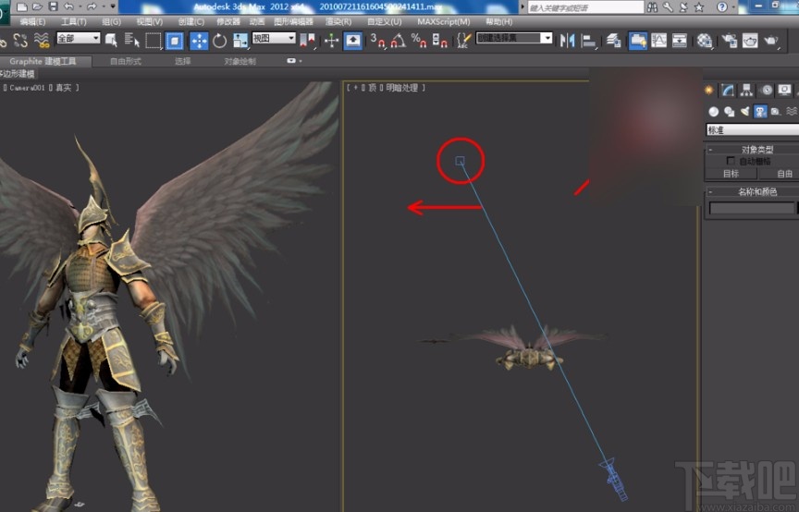This screenshot has width=799, height=512.
Task: Open the 渲染(R) menu
Action: (x=338, y=21)
